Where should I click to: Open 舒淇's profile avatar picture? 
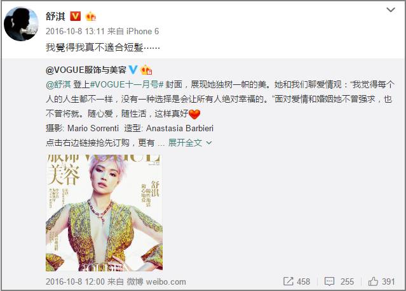[x=21, y=24]
